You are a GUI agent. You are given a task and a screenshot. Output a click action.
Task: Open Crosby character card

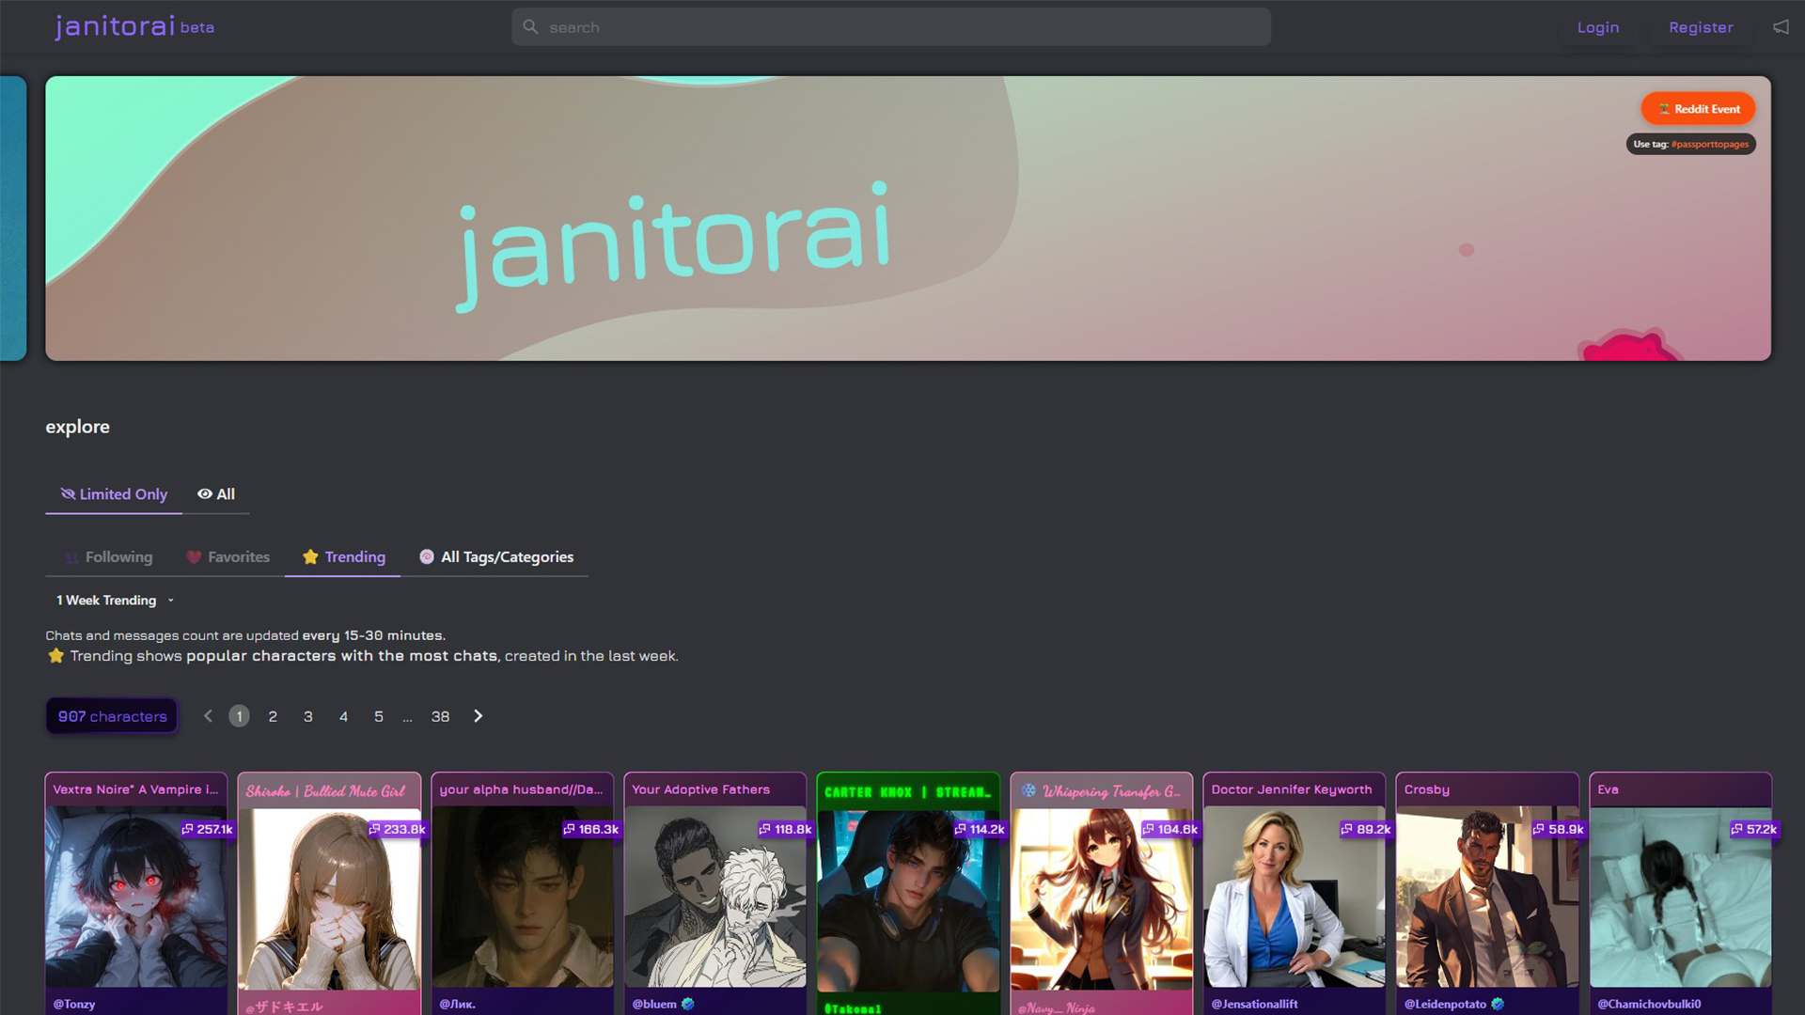click(x=1487, y=894)
